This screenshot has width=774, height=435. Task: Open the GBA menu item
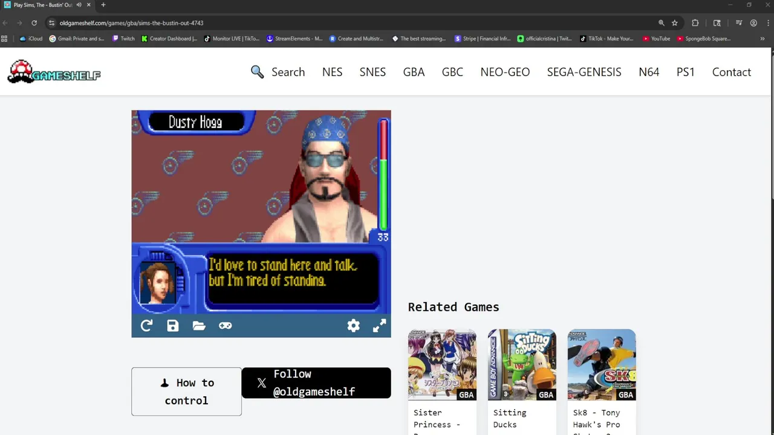point(414,72)
